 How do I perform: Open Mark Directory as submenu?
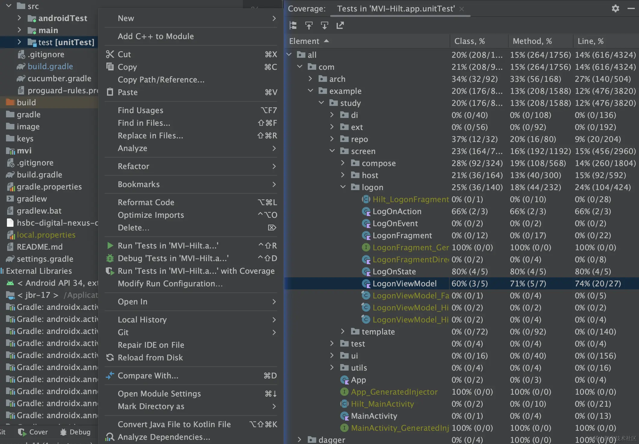pyautogui.click(x=191, y=406)
